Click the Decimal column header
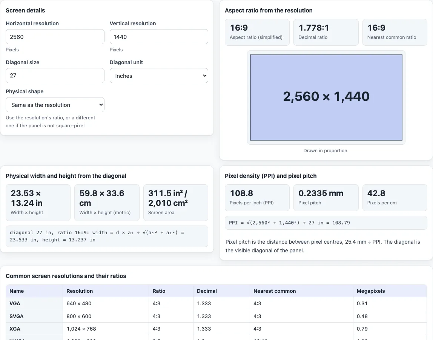433x340 pixels. [221, 291]
